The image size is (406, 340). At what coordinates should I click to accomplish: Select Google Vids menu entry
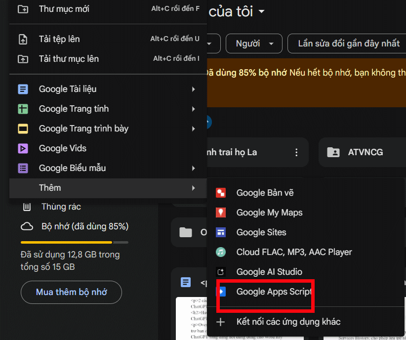pos(108,148)
